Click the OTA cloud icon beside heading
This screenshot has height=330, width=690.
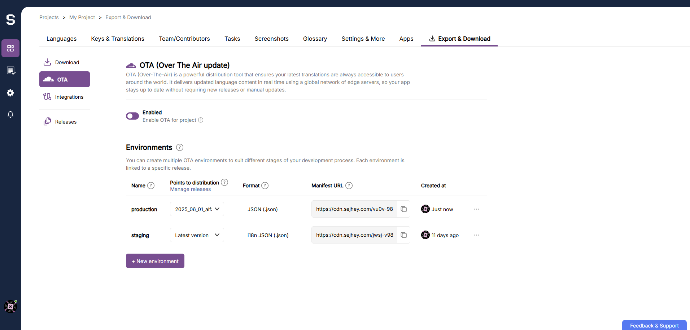click(x=131, y=65)
